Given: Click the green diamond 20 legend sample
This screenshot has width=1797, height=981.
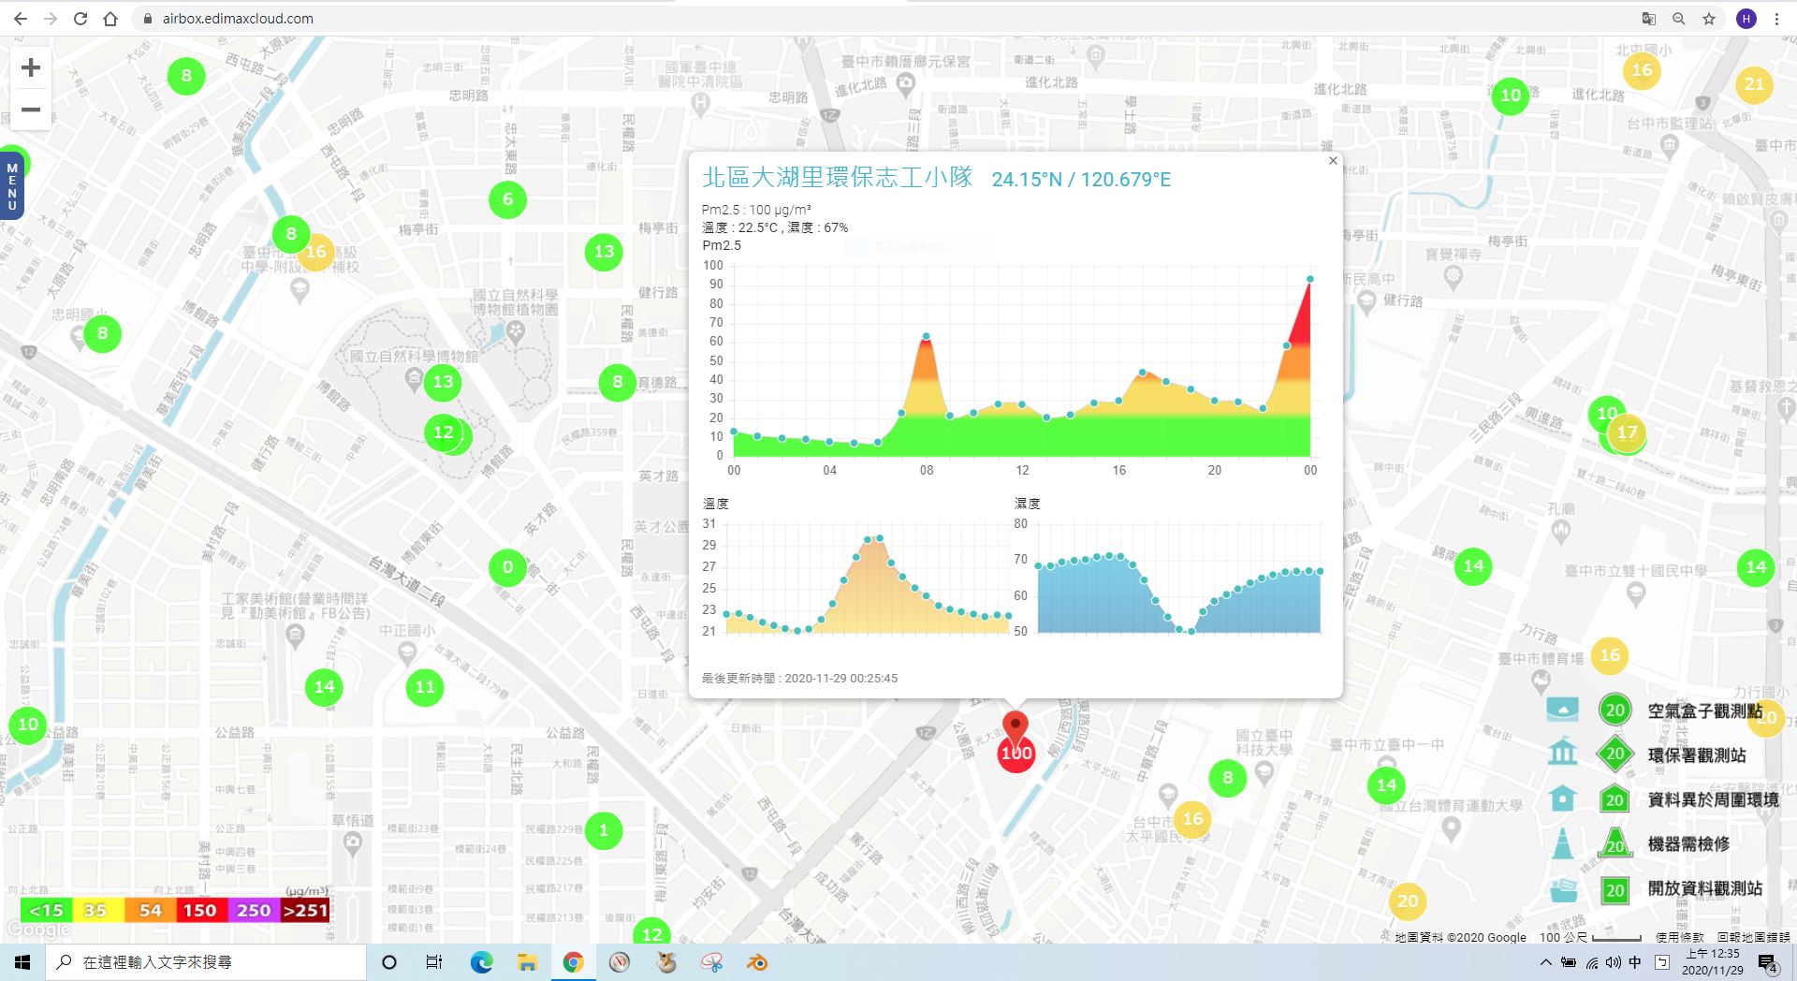Looking at the screenshot, I should tap(1614, 754).
